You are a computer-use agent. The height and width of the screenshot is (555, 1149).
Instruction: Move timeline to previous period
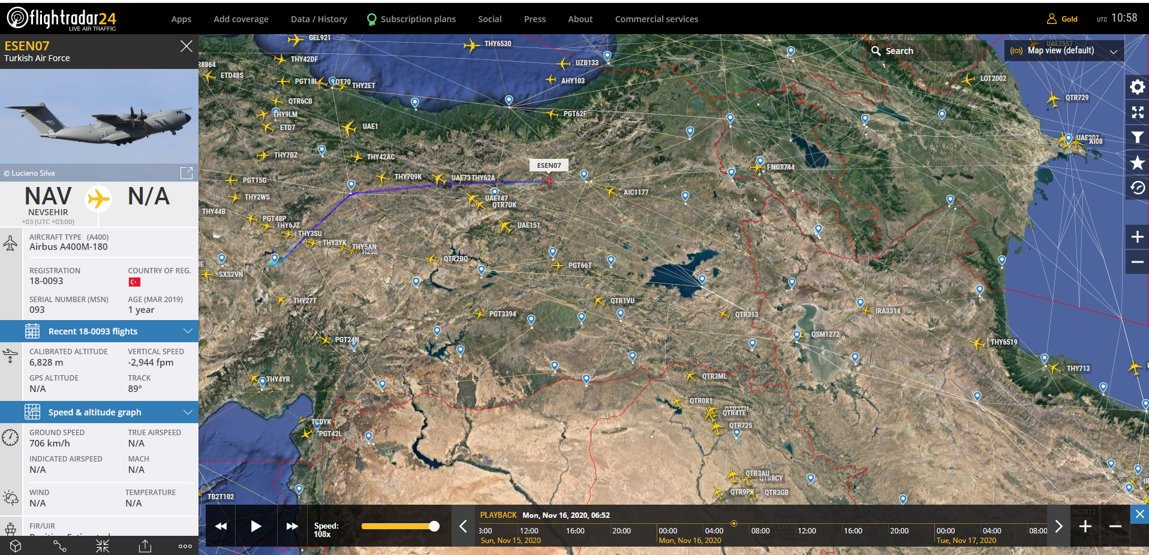click(463, 526)
